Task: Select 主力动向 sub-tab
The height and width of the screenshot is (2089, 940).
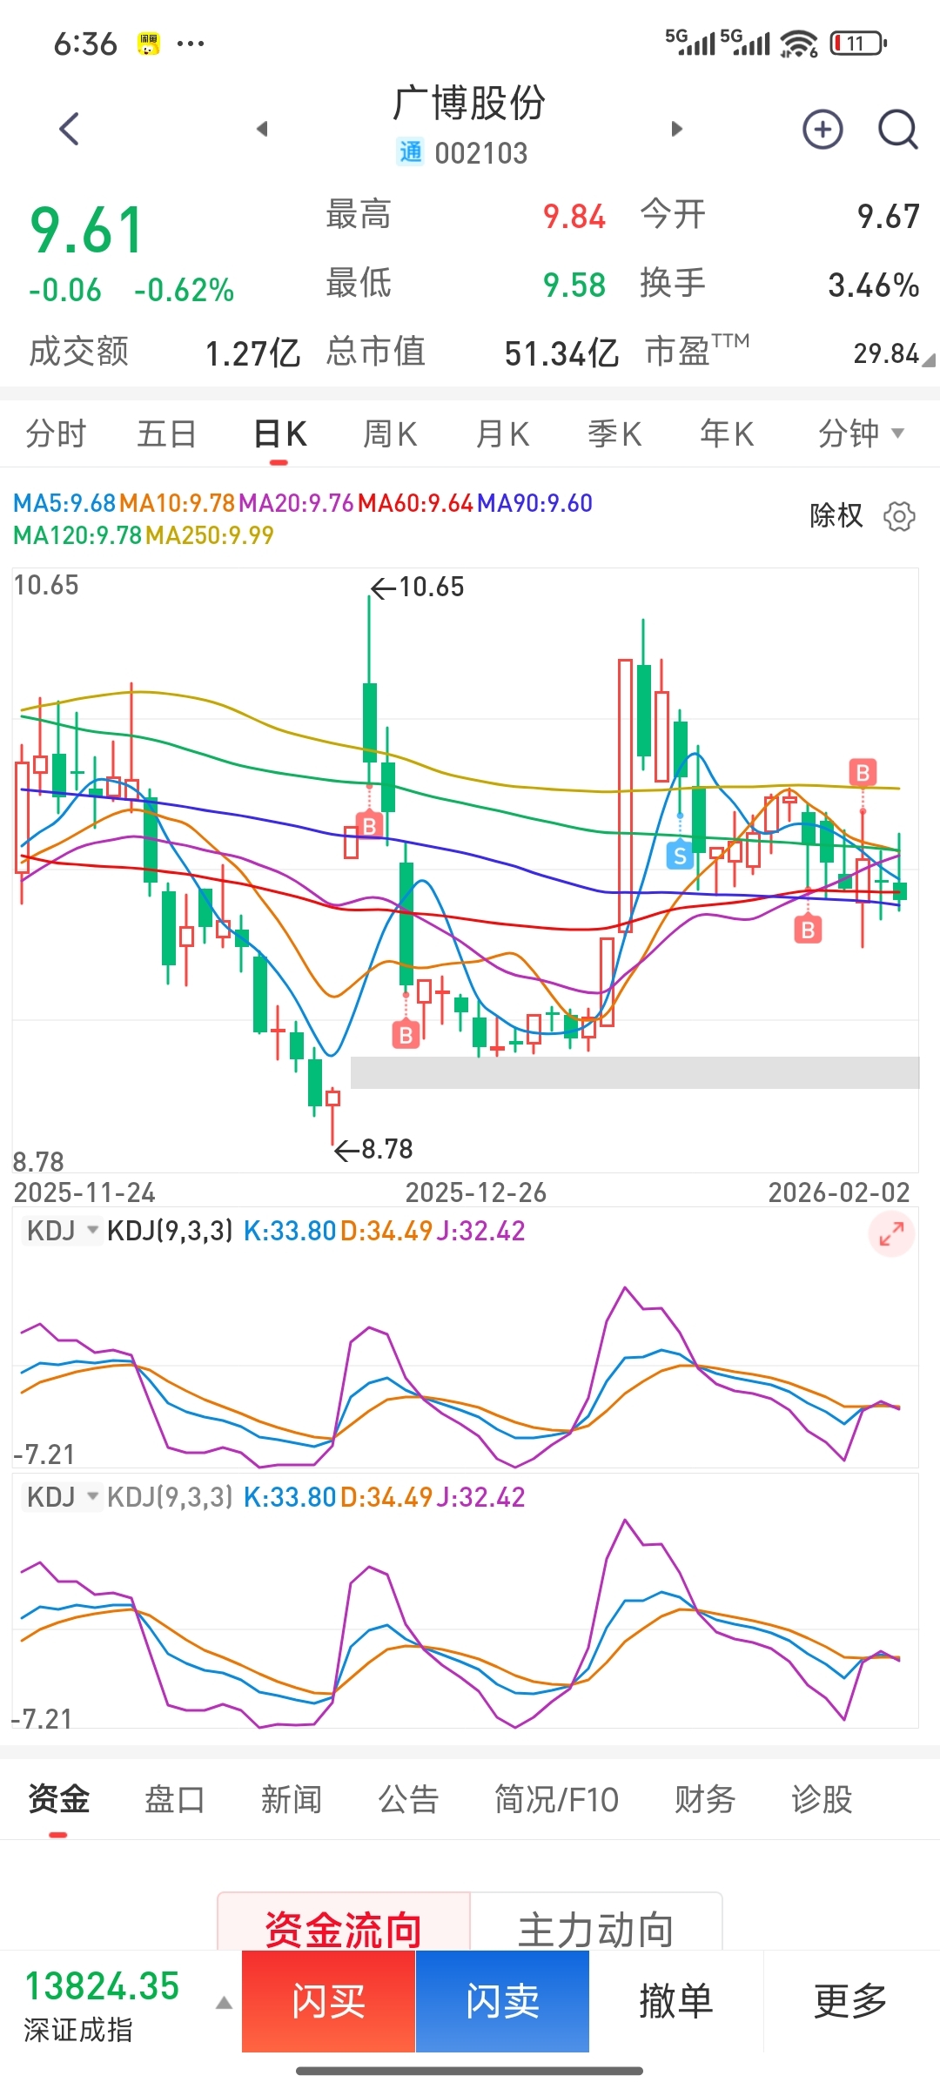Action: (x=596, y=1923)
